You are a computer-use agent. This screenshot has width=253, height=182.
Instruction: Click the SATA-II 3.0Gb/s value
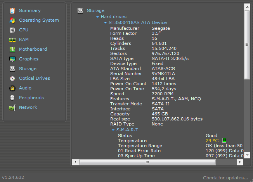tap(170, 58)
